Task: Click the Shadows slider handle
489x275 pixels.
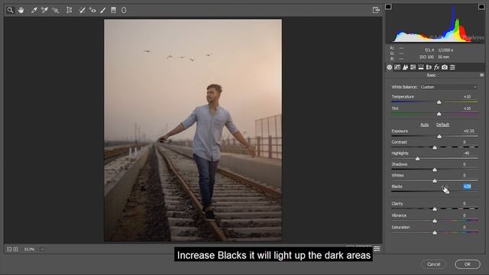Action: point(435,170)
